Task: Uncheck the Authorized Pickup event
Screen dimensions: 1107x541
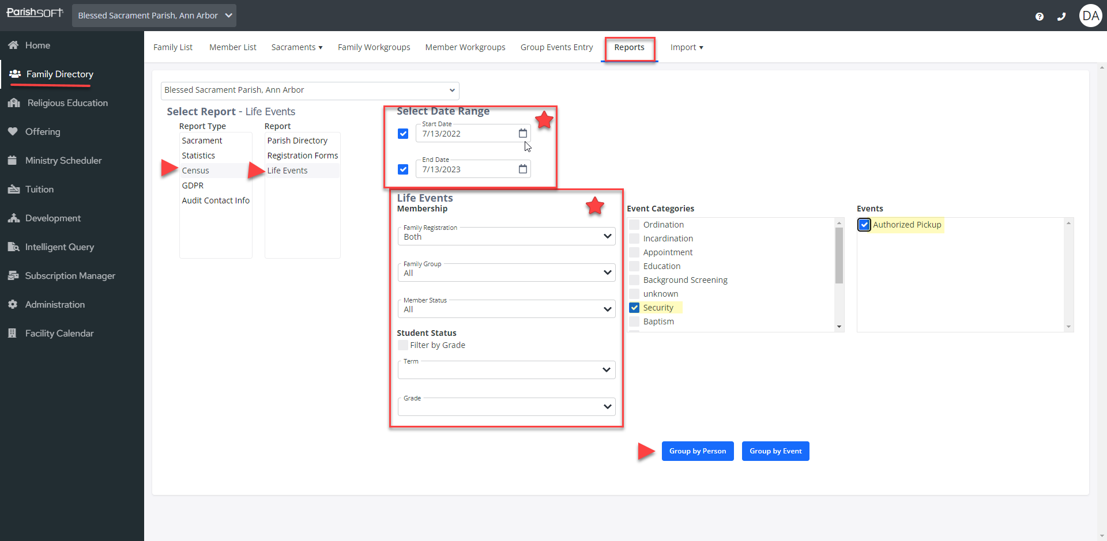Action: pyautogui.click(x=864, y=225)
